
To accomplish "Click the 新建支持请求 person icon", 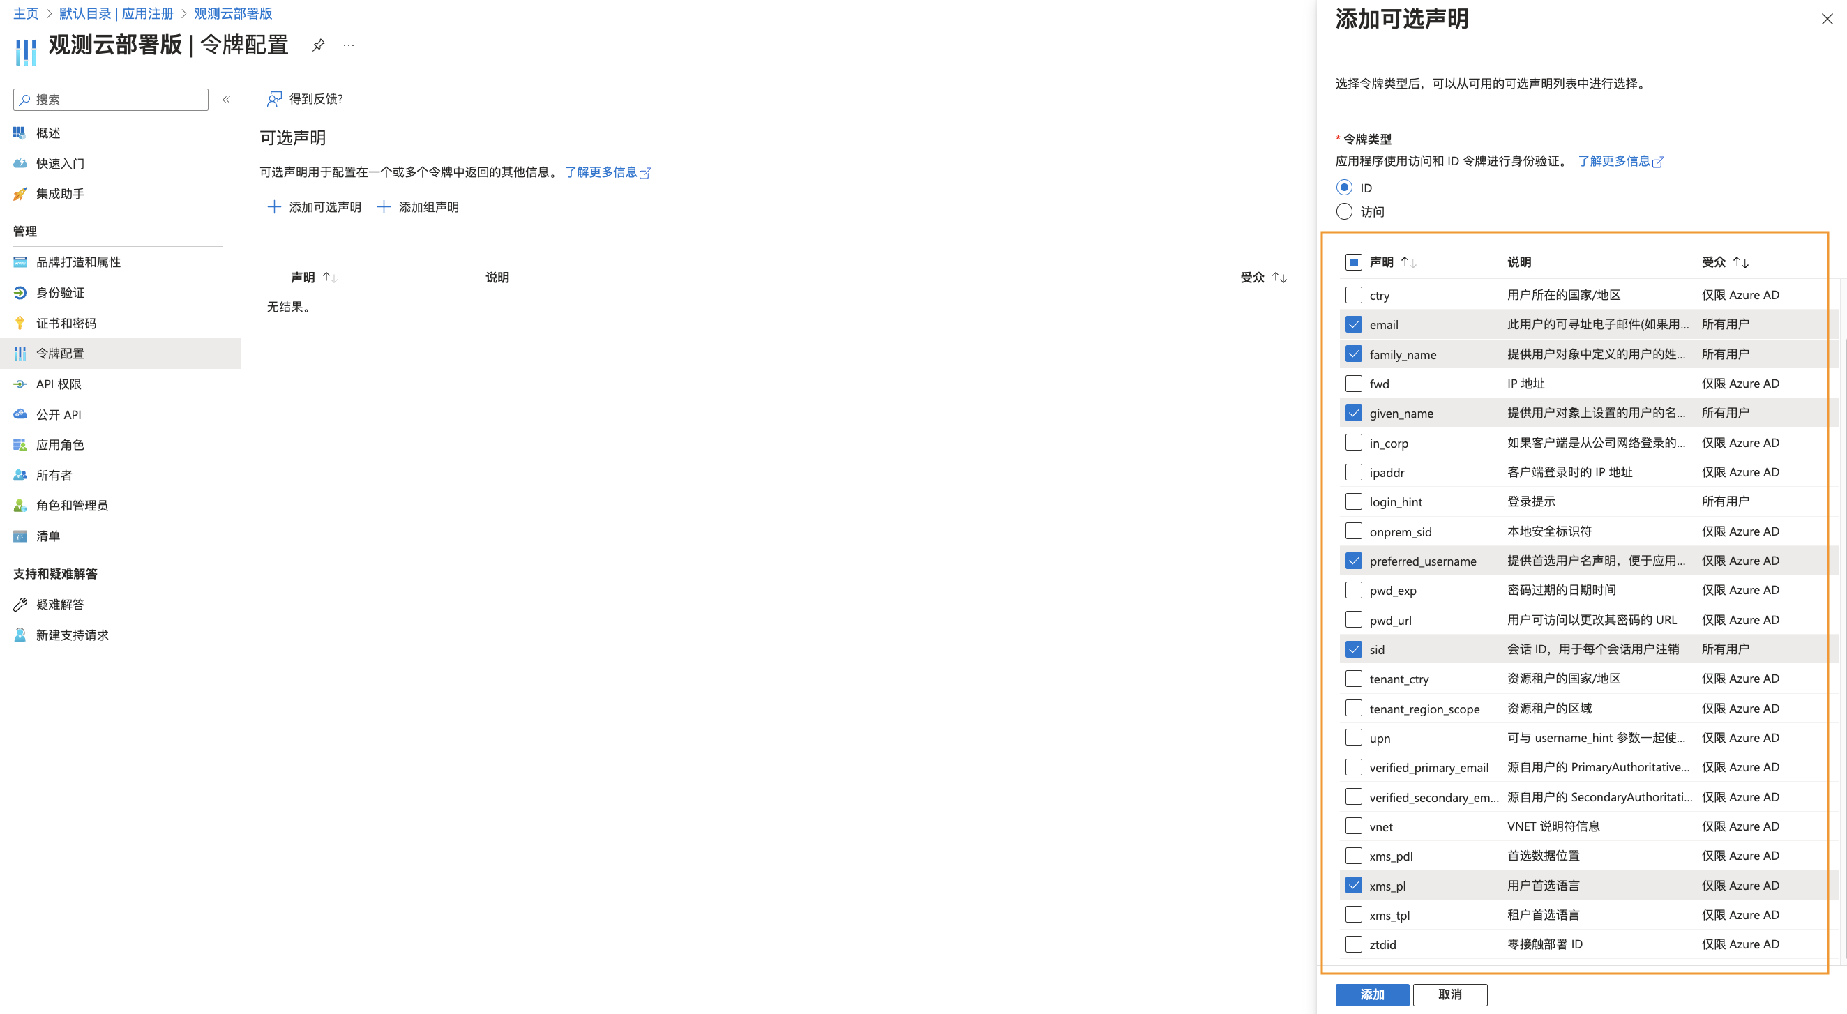I will pos(20,635).
